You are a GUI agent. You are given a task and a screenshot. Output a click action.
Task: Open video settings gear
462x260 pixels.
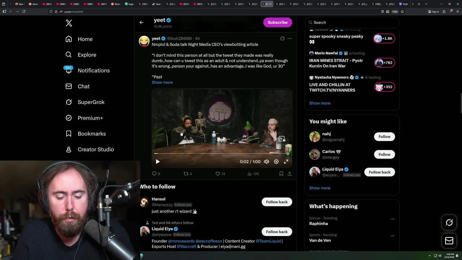click(276, 162)
